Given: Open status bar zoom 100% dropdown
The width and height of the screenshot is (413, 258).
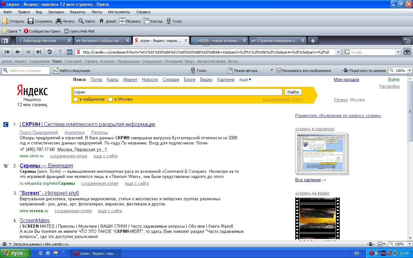Looking at the screenshot, I should pos(409,244).
